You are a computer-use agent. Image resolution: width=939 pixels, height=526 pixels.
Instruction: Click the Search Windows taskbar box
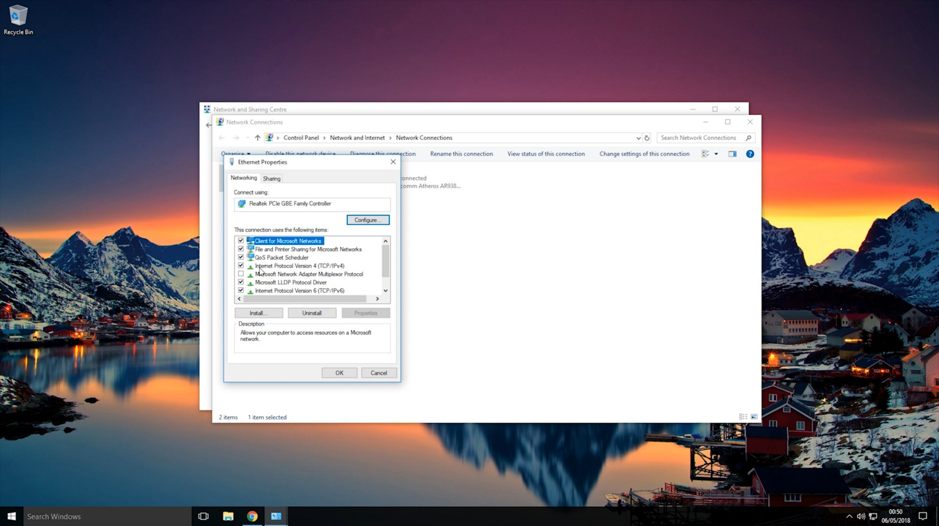tap(107, 516)
